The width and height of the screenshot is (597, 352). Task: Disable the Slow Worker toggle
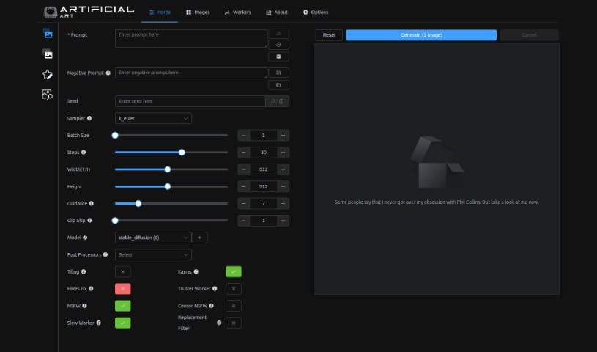click(122, 323)
